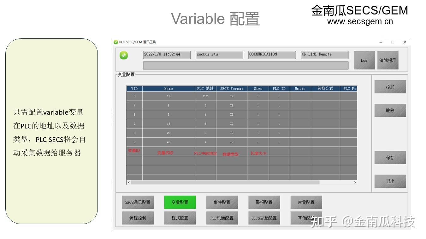
Task: Switch to the 变量配置 panel
Action: pyautogui.click(x=180, y=202)
